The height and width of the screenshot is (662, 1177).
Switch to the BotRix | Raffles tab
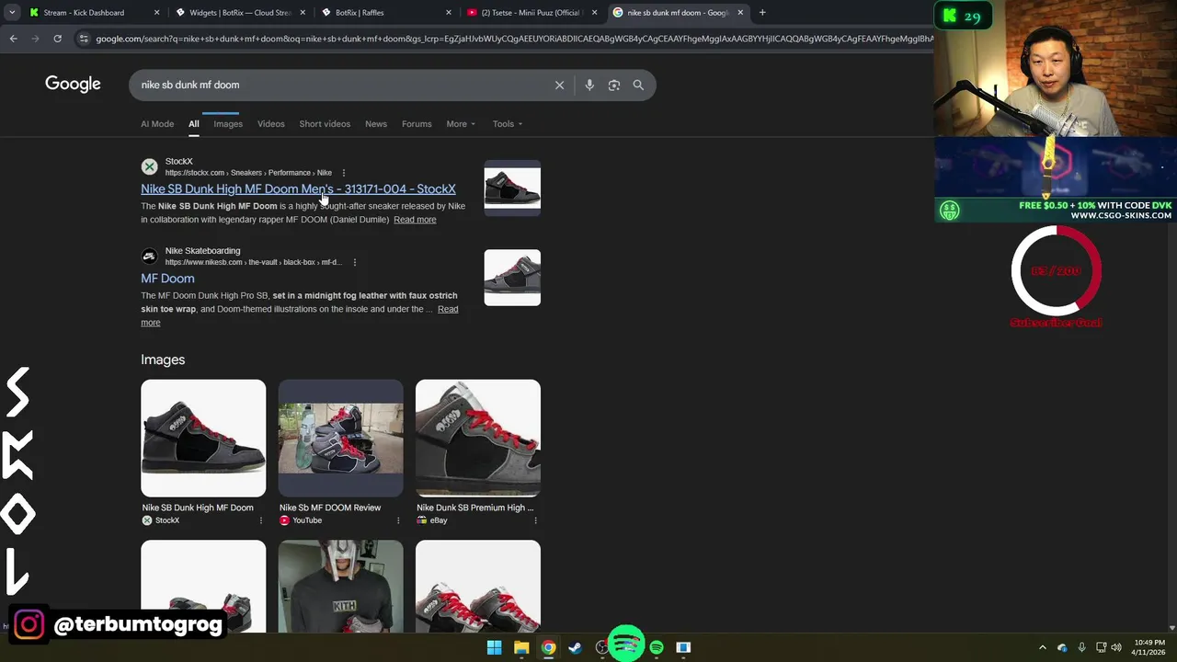tap(386, 13)
